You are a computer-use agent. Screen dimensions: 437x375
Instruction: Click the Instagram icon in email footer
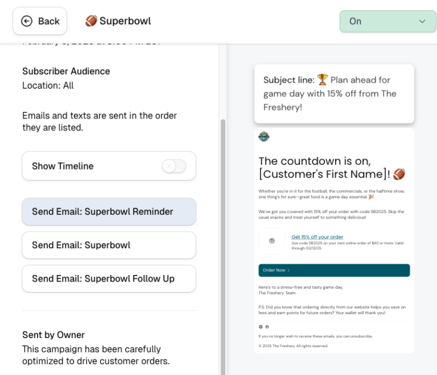pyautogui.click(x=261, y=326)
